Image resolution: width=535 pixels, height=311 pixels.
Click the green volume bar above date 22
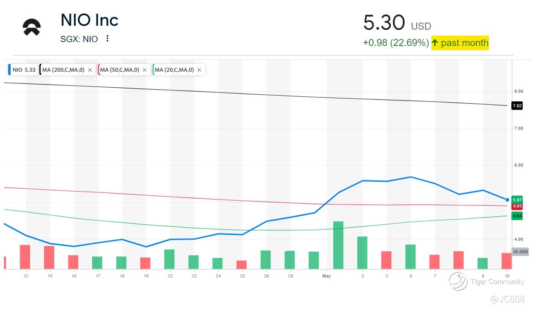(x=169, y=259)
